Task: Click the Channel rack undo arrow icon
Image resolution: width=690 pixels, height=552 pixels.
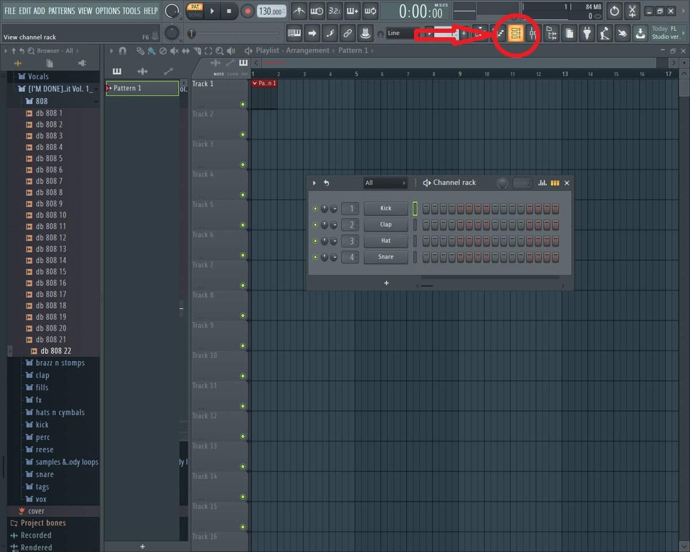Action: 327,183
